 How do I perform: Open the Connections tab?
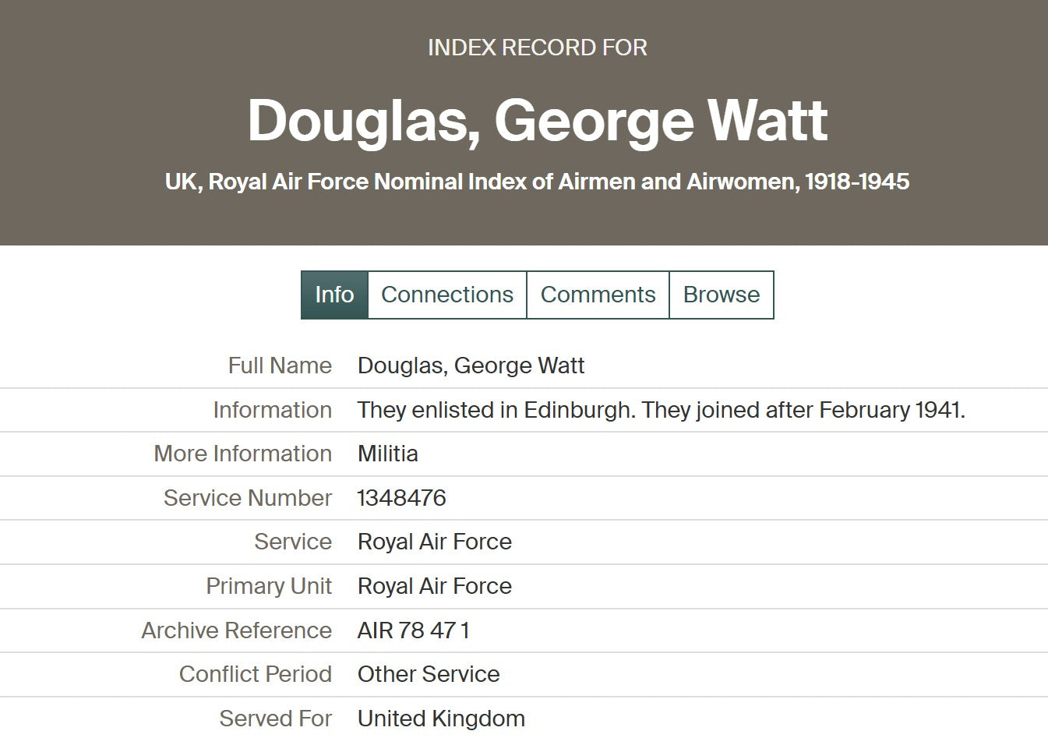click(x=447, y=295)
